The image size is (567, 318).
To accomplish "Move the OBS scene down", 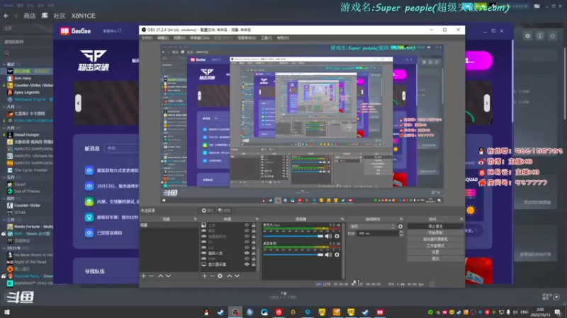I will pyautogui.click(x=168, y=276).
